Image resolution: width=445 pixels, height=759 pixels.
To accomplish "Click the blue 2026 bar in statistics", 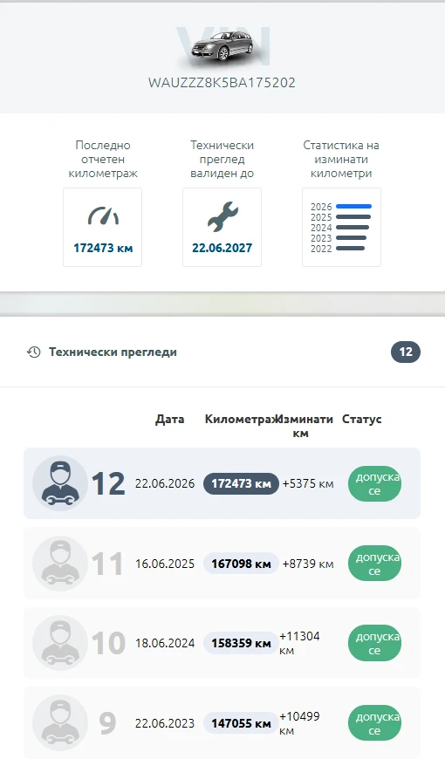I will [353, 207].
